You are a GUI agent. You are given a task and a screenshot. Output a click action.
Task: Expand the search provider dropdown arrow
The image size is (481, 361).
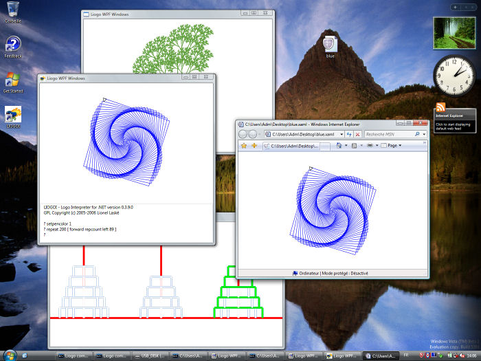tap(425, 134)
